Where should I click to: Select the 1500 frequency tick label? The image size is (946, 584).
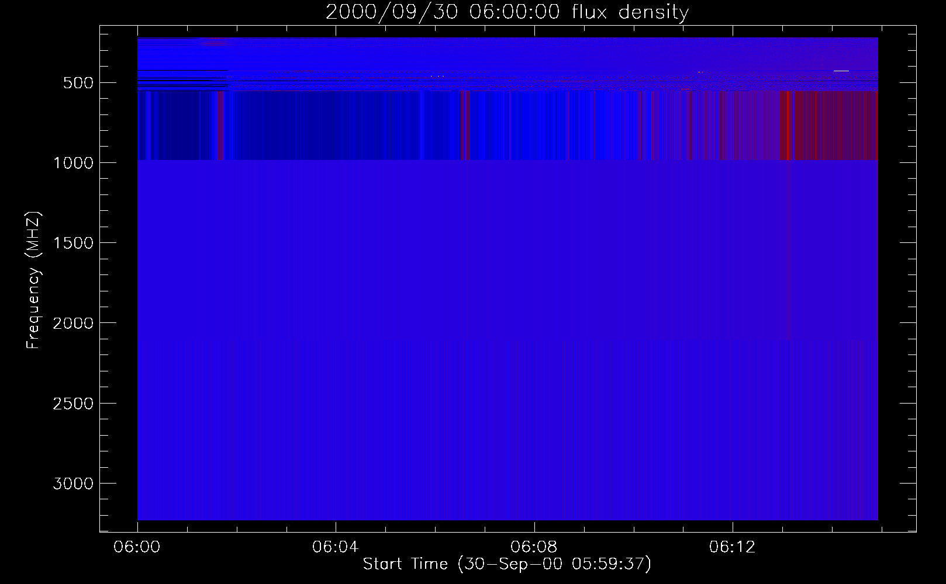click(73, 243)
